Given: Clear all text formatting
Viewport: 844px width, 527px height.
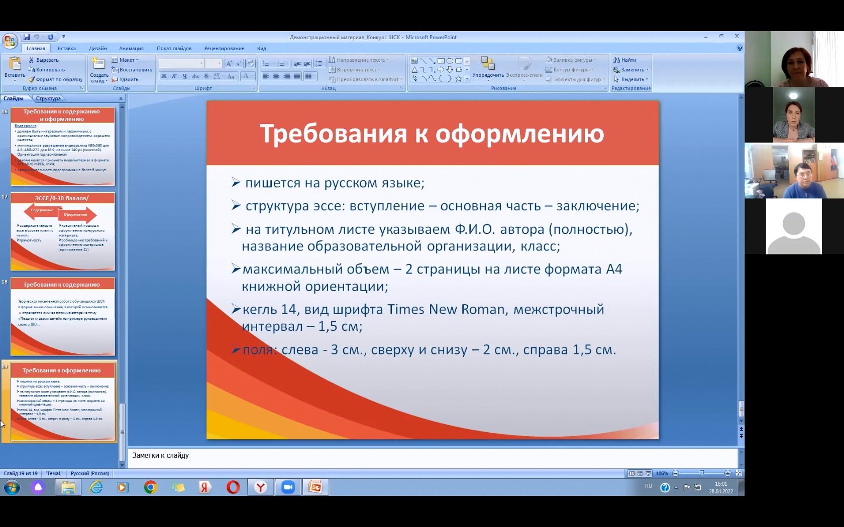Looking at the screenshot, I should pyautogui.click(x=250, y=63).
